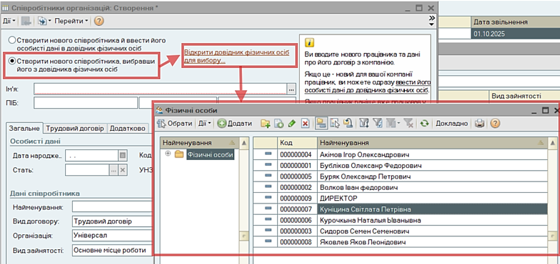Image resolution: width=560 pixels, height=264 pixels.
Task: Open help in Фізичні особи toolbar
Action: [x=494, y=123]
